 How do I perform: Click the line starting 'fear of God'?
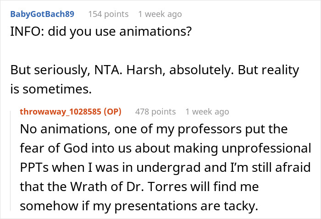(166, 149)
